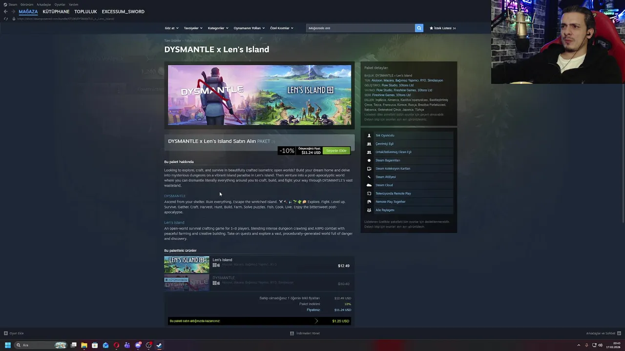Click the Remote Play Together controller icon
The height and width of the screenshot is (351, 625).
click(x=369, y=202)
